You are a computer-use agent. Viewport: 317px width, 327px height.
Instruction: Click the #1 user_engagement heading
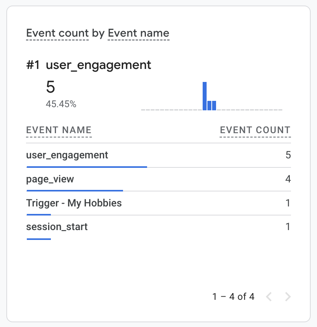88,65
